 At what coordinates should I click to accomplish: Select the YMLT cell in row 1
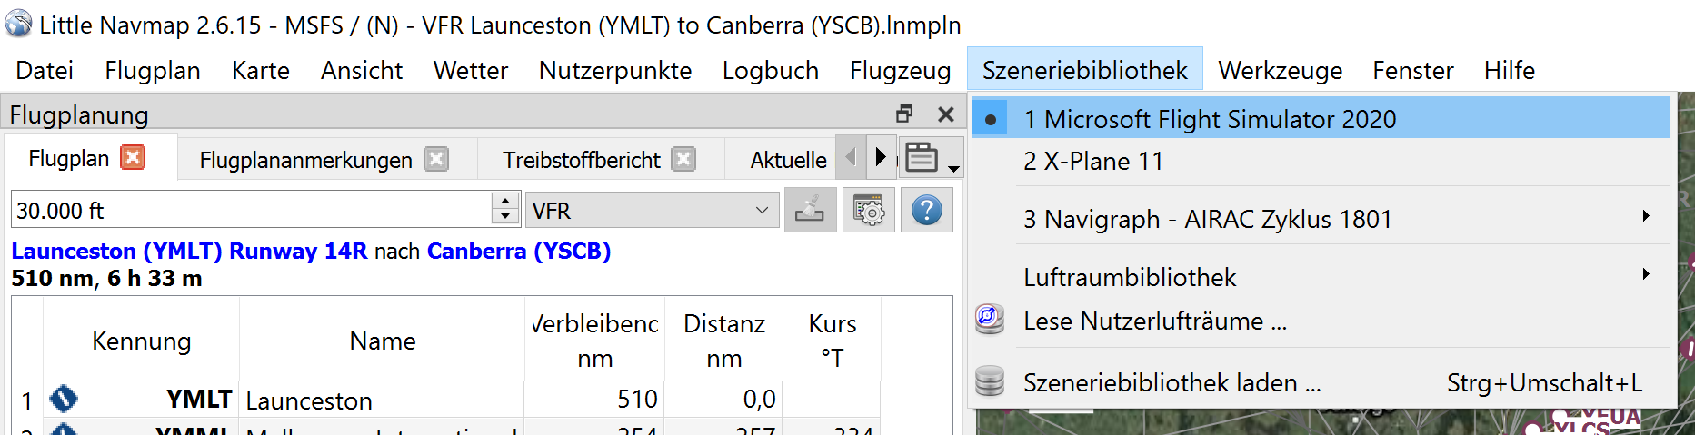point(141,400)
